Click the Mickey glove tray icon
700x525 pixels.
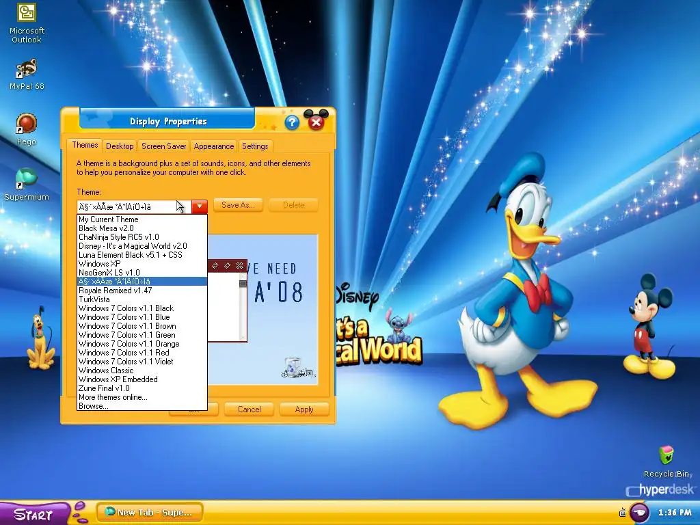click(639, 513)
